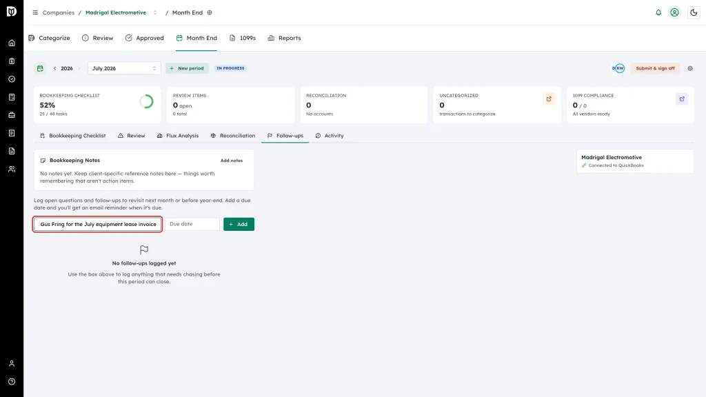This screenshot has height=397, width=706.
Task: Open the ledger book icon in sidebar
Action: tap(12, 97)
